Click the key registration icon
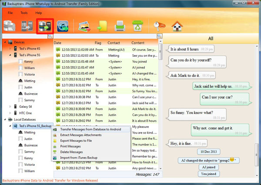This screenshot has height=185, width=261. [x=159, y=26]
